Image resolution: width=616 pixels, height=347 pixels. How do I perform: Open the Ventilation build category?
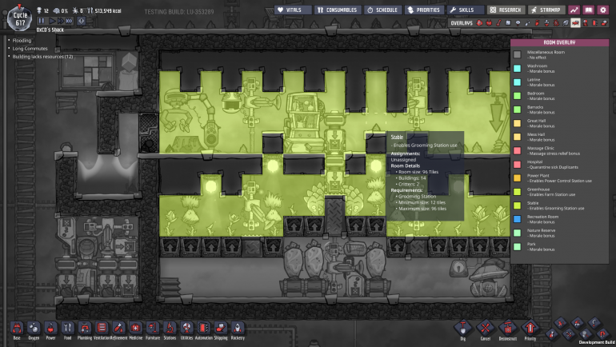coord(102,328)
